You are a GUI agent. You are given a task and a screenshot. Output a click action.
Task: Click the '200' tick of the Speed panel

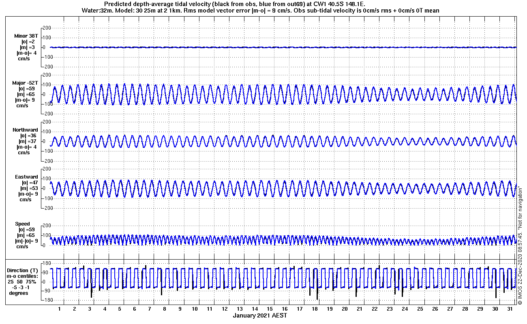(x=47, y=225)
